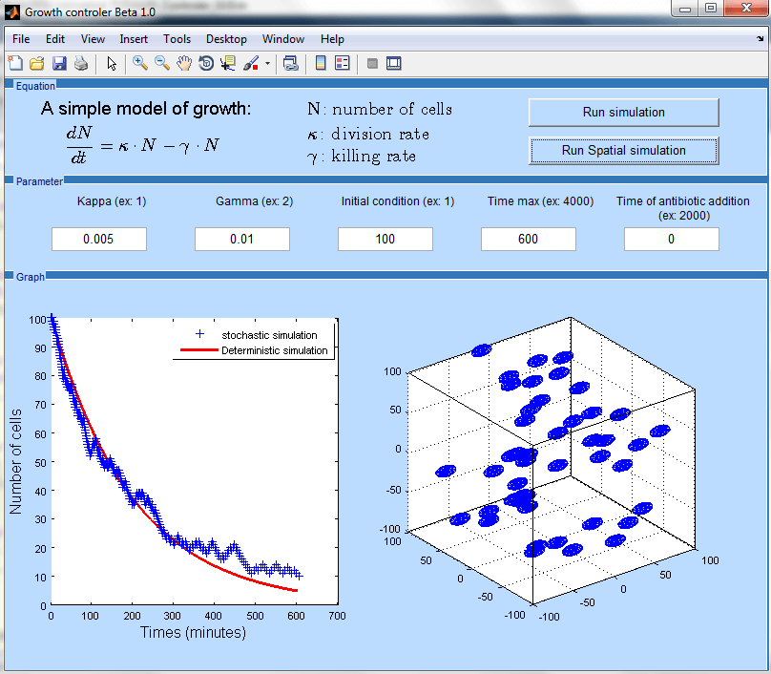The width and height of the screenshot is (771, 674).
Task: Click the New Figure icon
Action: point(14,64)
